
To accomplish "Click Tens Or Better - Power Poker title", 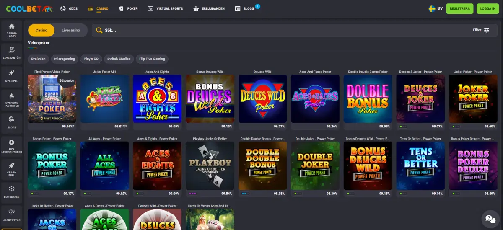I will pos(420,139).
